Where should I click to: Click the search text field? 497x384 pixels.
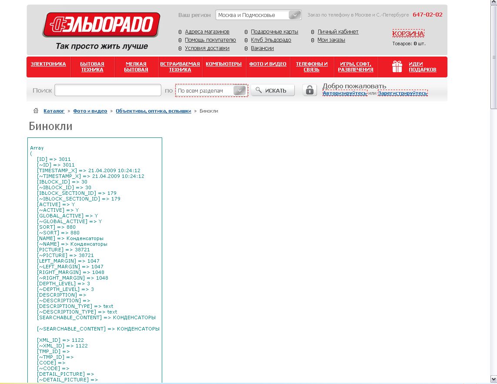click(x=108, y=90)
